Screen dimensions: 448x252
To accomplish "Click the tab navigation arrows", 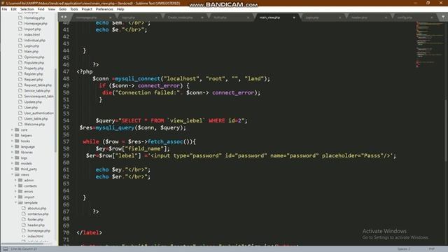I will tap(64, 17).
